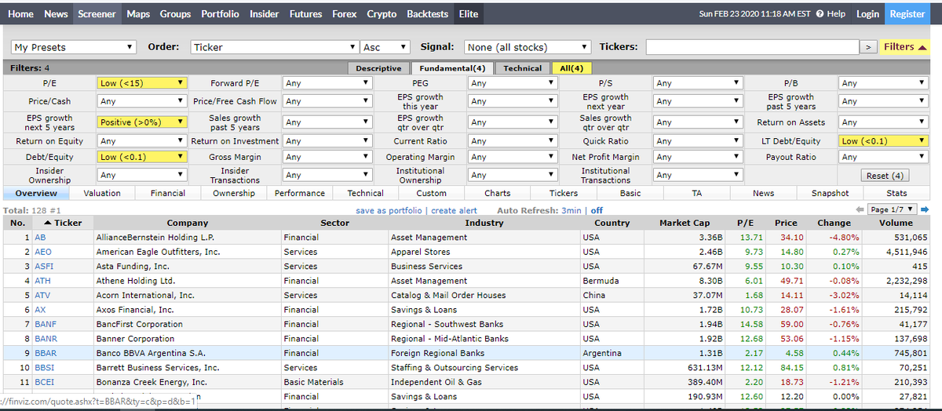This screenshot has height=411, width=942.
Task: Click in the Tickers input field
Action: 752,47
